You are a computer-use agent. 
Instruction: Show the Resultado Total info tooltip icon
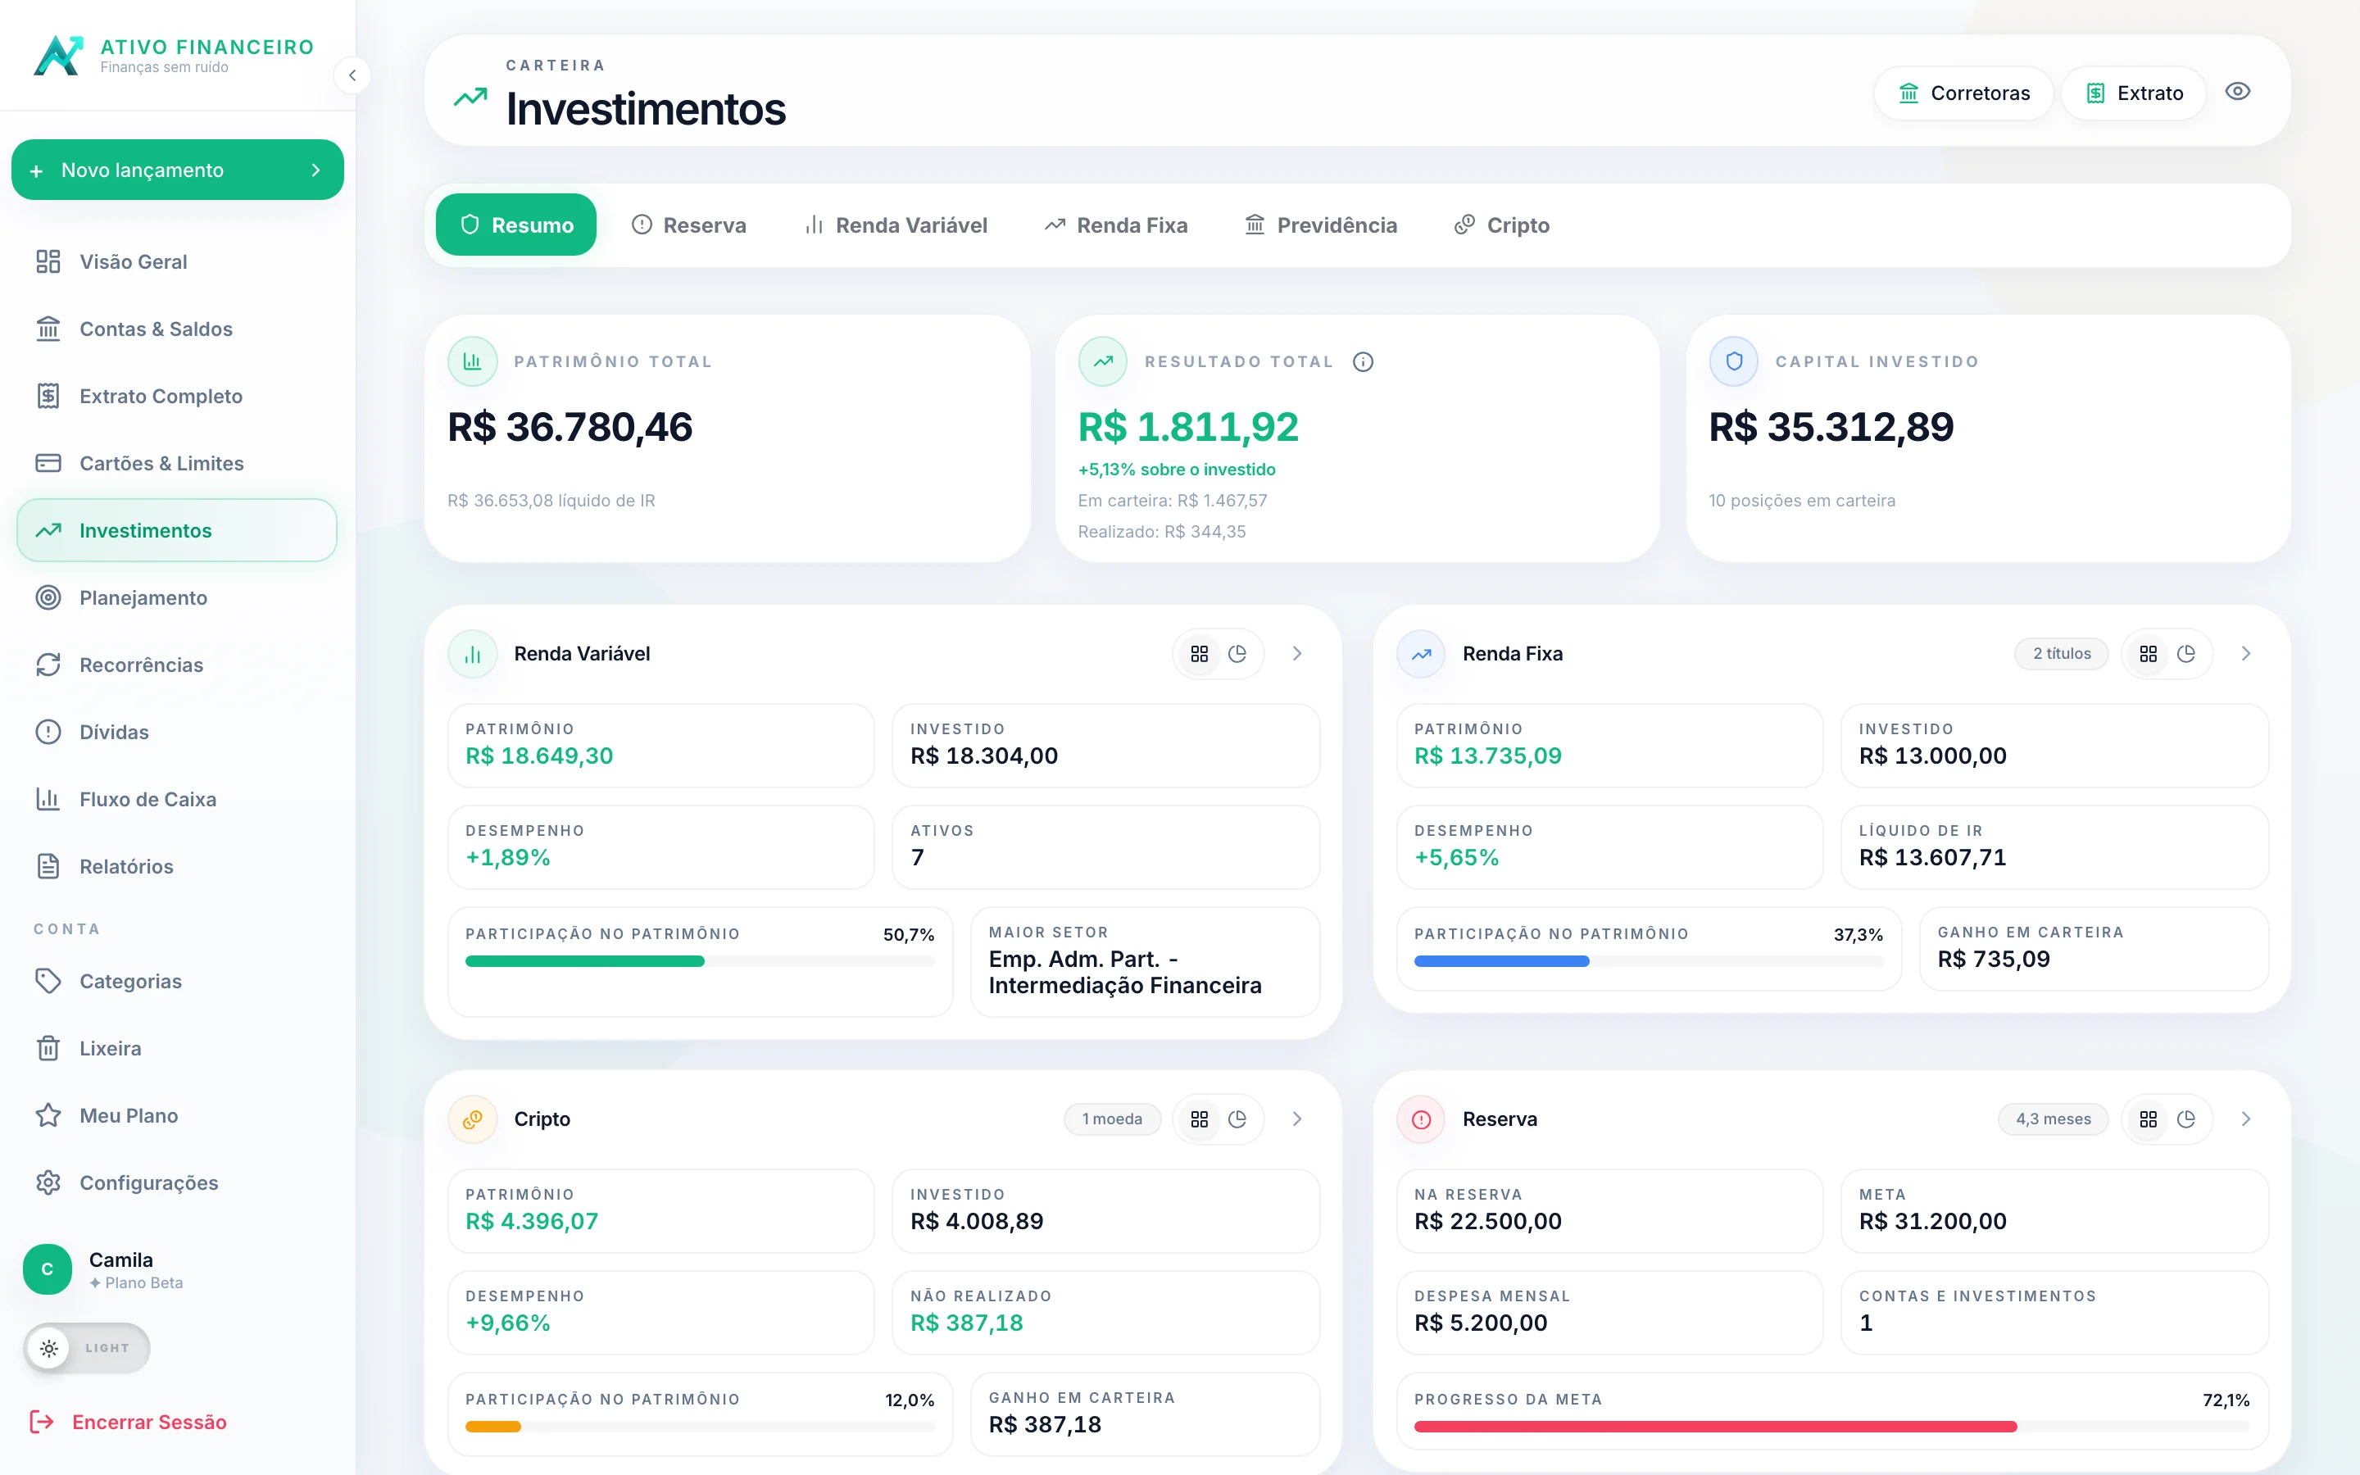click(x=1364, y=362)
